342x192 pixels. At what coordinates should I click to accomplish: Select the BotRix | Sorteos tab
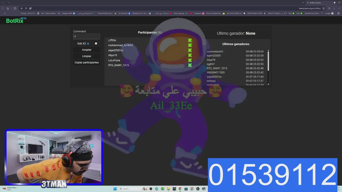321,3
